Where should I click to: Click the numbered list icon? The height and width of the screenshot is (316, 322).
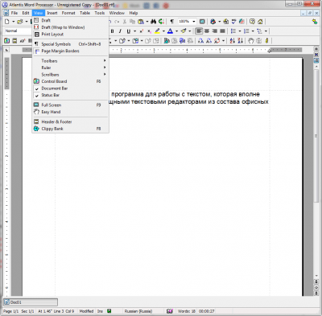246,31
